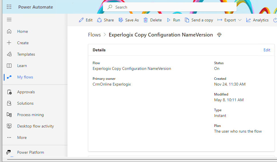
Task: Navigate to Solutions
Action: point(25,103)
